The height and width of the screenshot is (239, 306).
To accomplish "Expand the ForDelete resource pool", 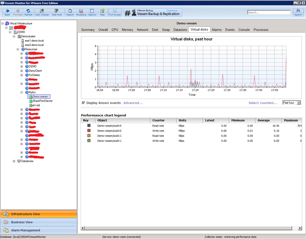I will [x=22, y=75].
